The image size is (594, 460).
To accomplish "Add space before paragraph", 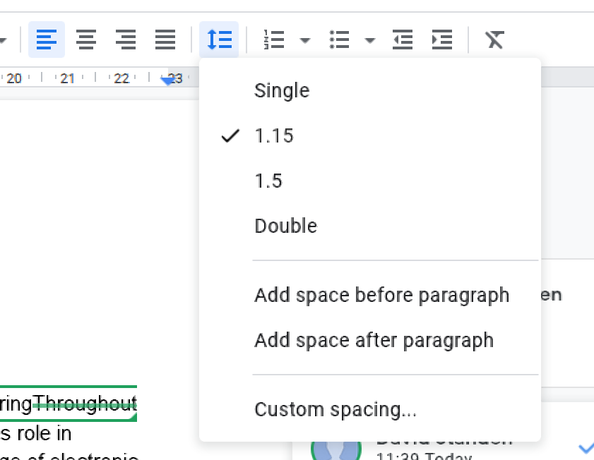I will (x=381, y=295).
